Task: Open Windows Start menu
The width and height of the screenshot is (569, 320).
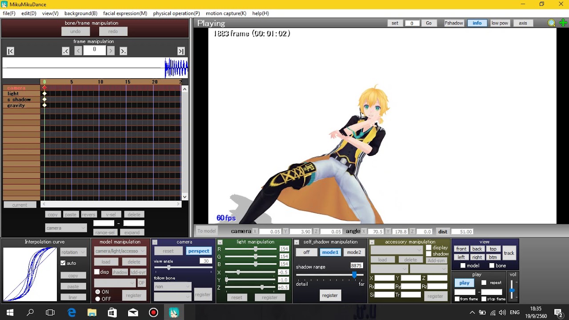Action: click(10, 312)
